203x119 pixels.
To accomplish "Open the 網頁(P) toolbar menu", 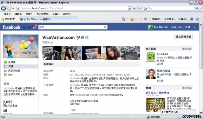I will point(157,19).
